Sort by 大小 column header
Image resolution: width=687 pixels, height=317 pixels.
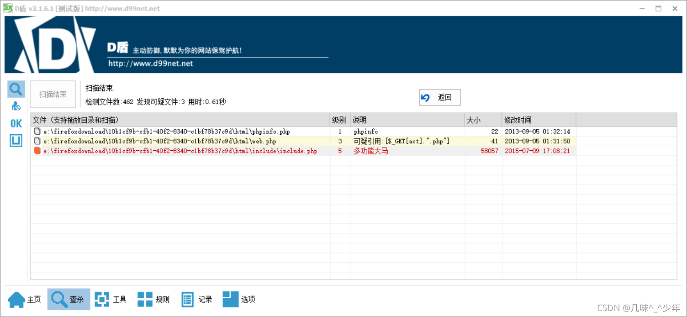coord(483,120)
